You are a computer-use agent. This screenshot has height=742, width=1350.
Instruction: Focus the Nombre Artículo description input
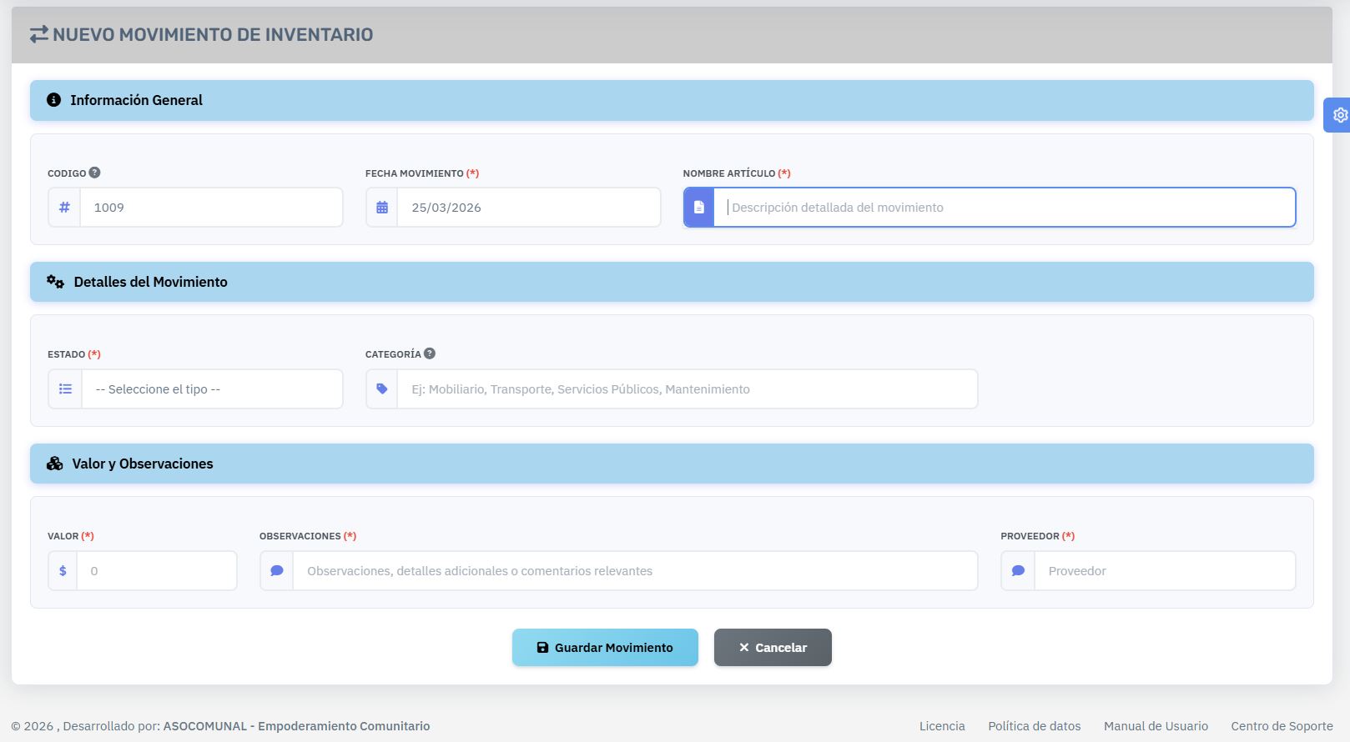pos(1004,208)
